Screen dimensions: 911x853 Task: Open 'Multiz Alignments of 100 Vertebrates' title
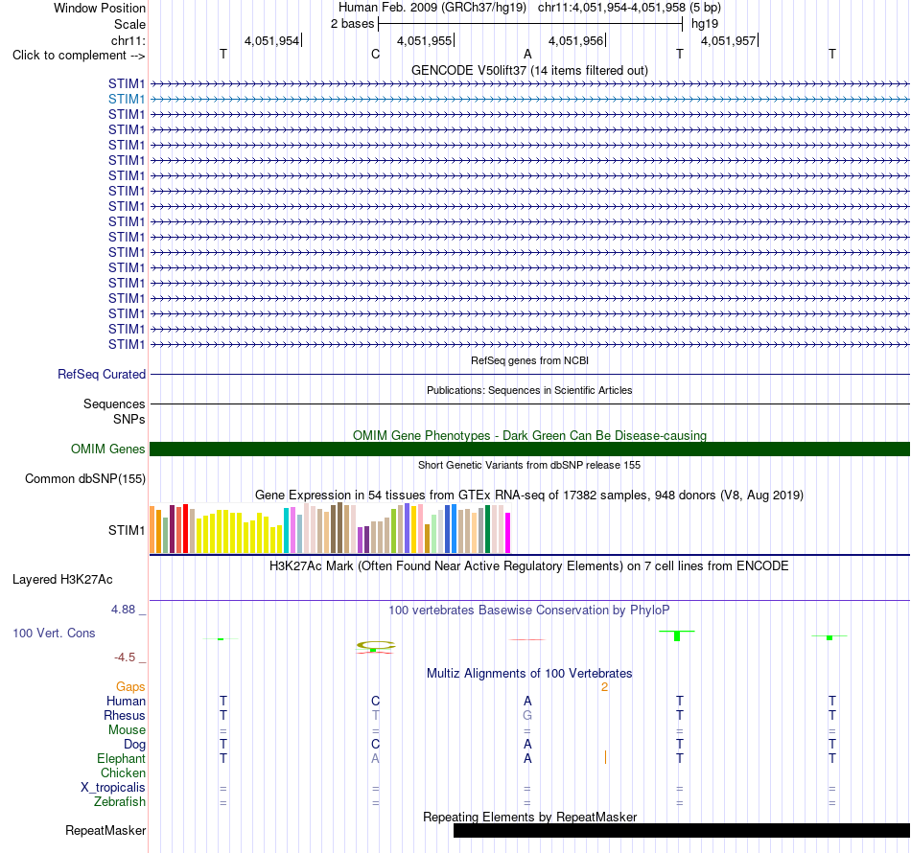click(529, 674)
